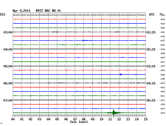Click the blue signal onset near minute 08

tap(83, 40)
